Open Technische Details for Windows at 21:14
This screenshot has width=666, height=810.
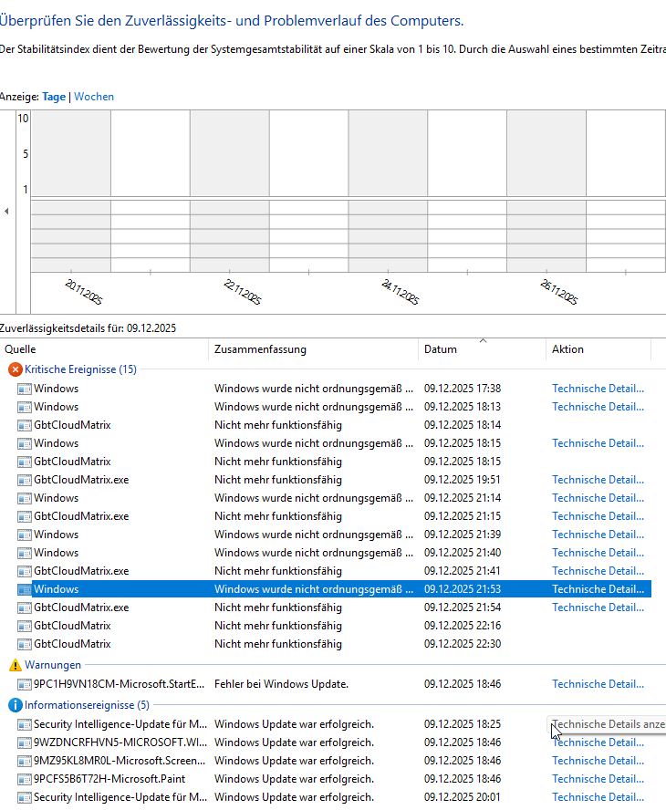point(598,498)
